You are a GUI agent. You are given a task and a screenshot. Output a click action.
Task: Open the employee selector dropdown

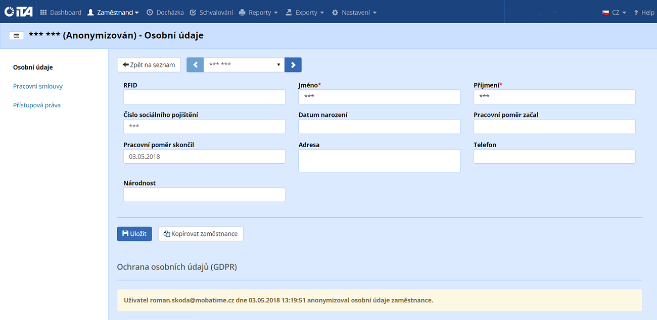click(x=244, y=65)
